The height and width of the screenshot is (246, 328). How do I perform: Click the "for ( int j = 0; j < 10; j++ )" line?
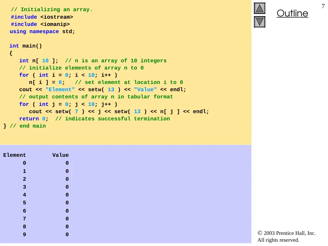click(x=68, y=104)
